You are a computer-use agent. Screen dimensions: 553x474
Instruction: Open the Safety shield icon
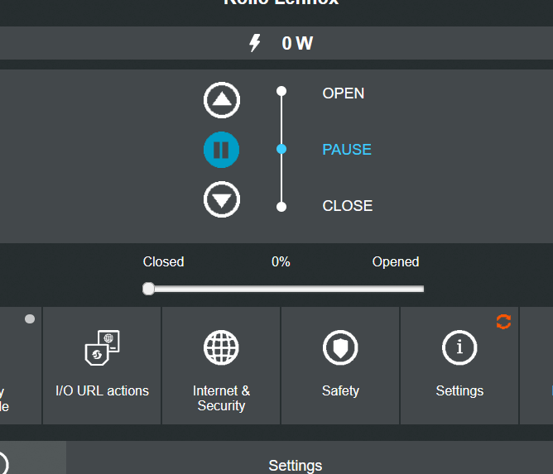click(x=340, y=347)
